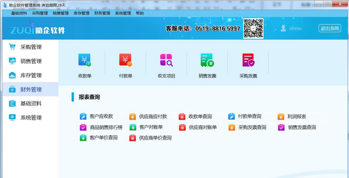Open the 供应商应付款 report

tap(149, 117)
